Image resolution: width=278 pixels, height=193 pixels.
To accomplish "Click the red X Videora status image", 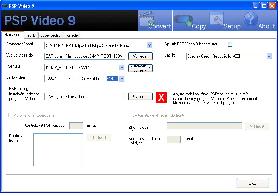I will (161, 98).
